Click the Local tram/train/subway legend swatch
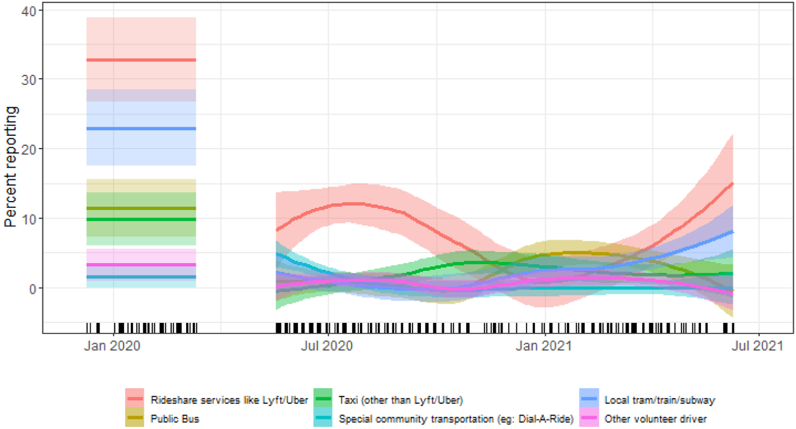Image resolution: width=796 pixels, height=429 pixels. coord(589,399)
